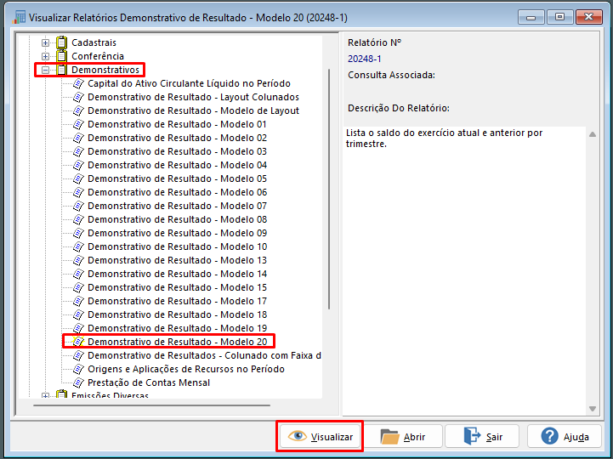Click report icon beside Modelo 10
The image size is (613, 459).
78,246
